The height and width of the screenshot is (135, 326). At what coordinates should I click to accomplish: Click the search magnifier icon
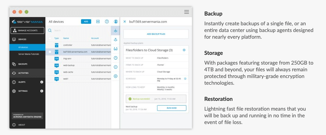point(50,30)
